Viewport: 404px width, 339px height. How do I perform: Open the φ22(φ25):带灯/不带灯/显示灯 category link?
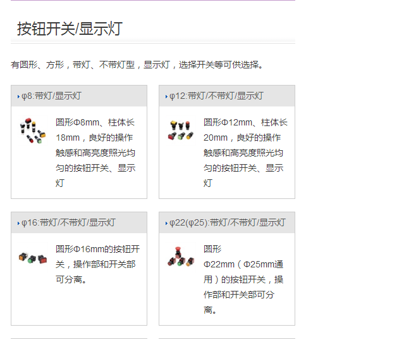point(228,223)
